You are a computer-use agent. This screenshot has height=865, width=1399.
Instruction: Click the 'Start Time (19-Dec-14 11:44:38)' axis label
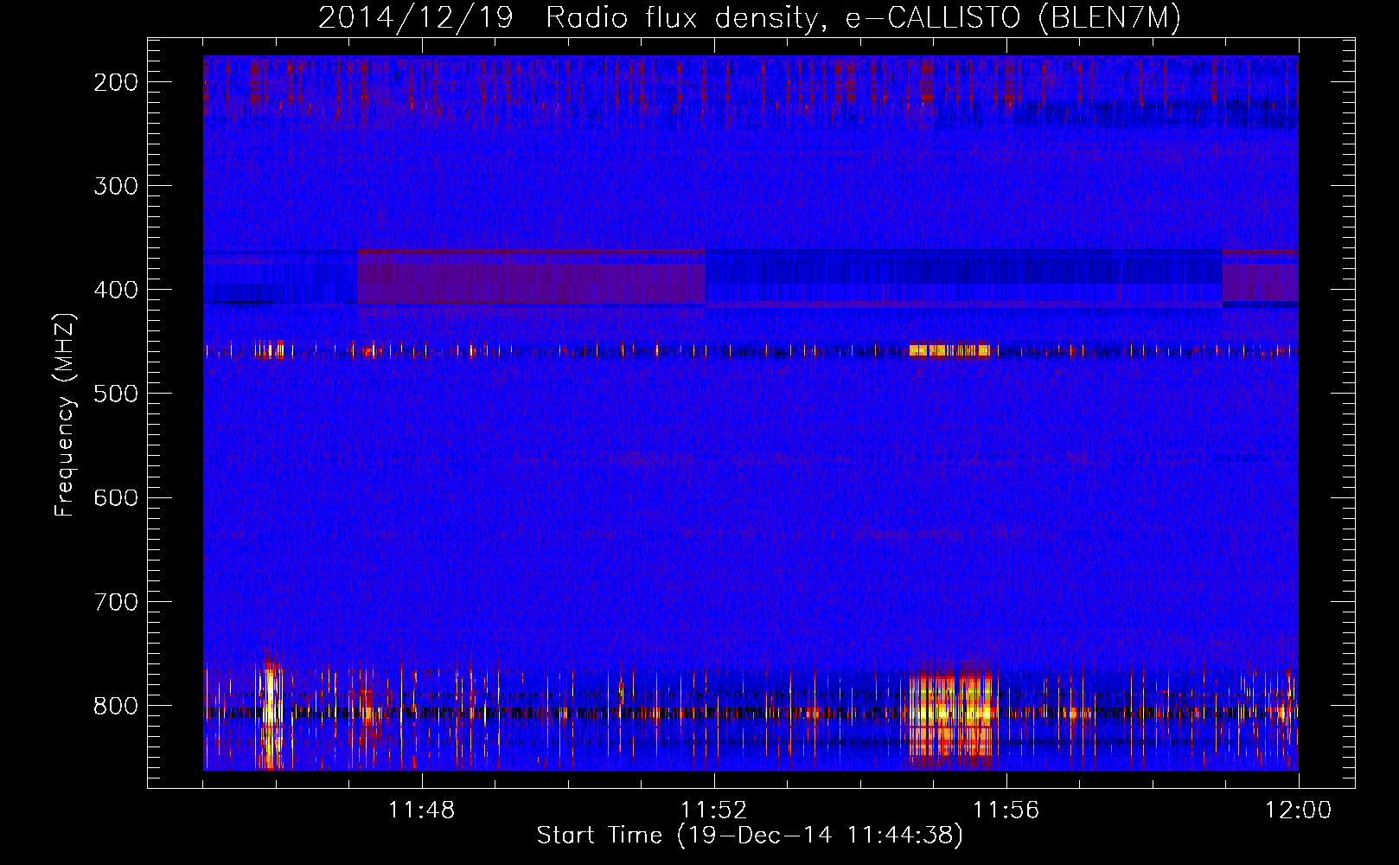(x=750, y=836)
